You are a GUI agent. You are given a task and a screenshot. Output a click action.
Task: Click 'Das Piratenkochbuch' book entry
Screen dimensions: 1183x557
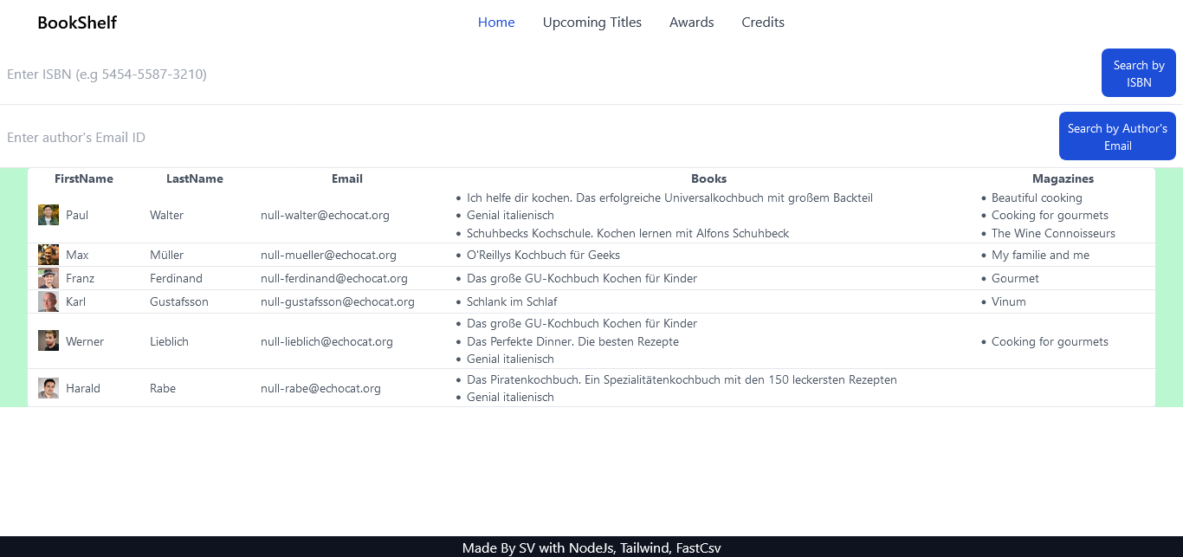[682, 379]
